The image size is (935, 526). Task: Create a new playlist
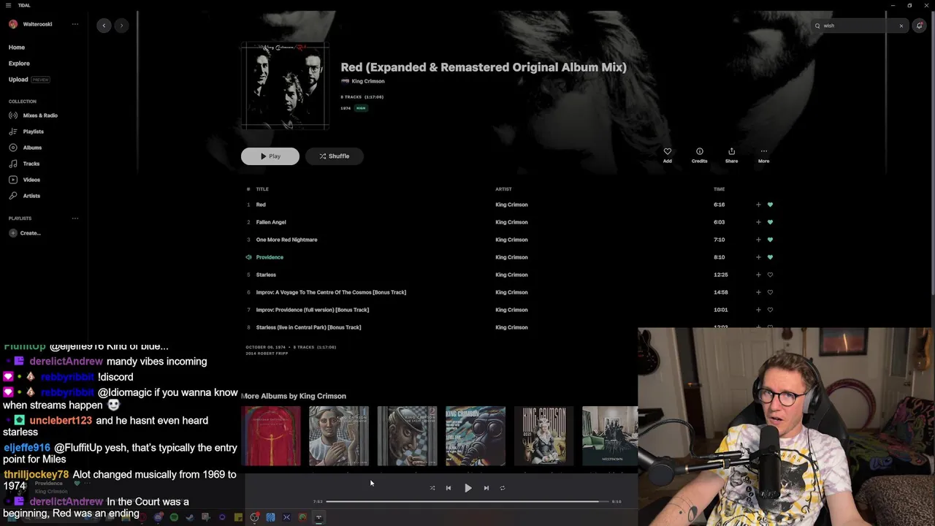25,233
